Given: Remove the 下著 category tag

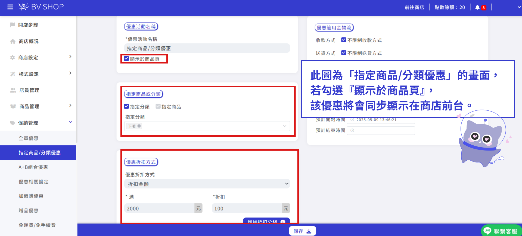Looking at the screenshot, I should pyautogui.click(x=139, y=126).
